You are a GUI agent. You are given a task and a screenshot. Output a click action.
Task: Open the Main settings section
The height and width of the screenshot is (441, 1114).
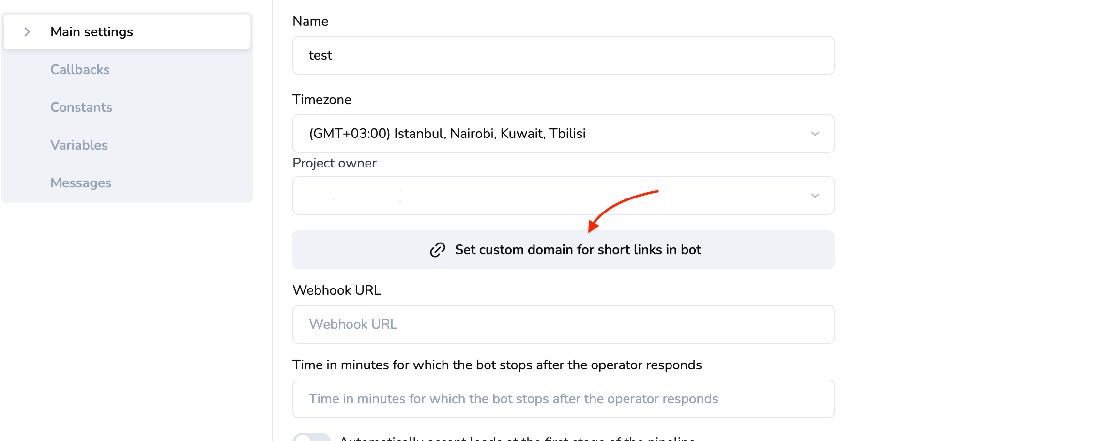point(92,32)
